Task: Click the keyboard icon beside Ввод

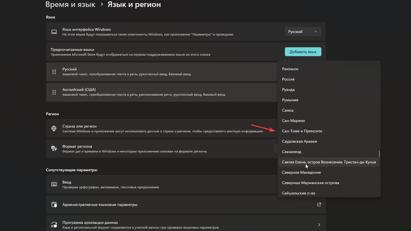Action: pyautogui.click(x=54, y=184)
